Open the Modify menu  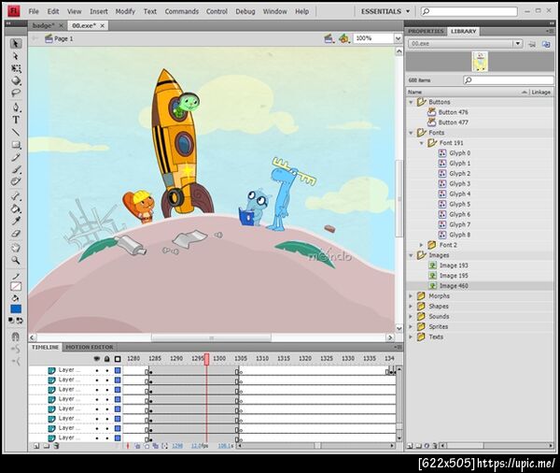125,11
